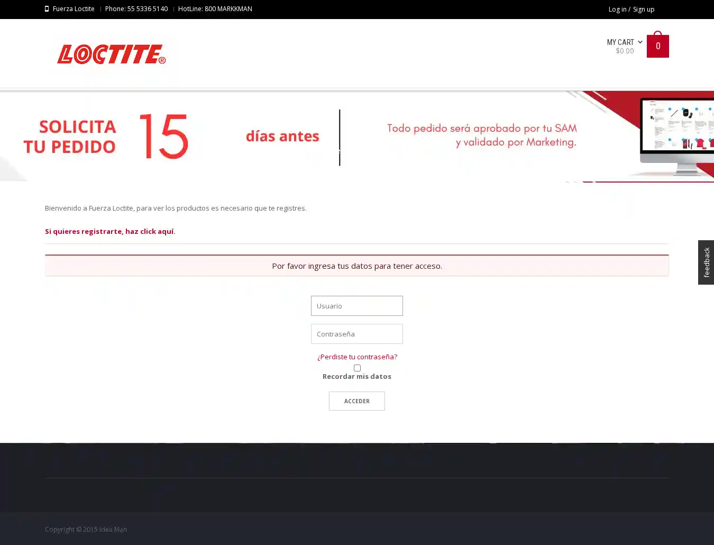Open the vertical feedback side tab
Viewport: 714px width, 545px height.
point(706,262)
